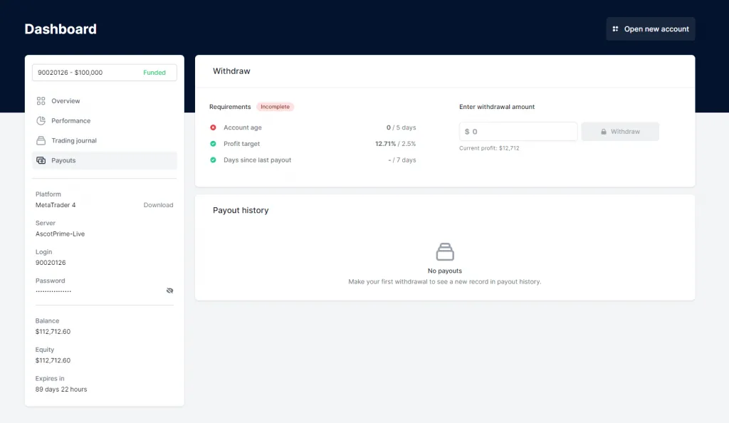Image resolution: width=729 pixels, height=423 pixels.
Task: Click the Payouts wallet icon
Action: [41, 160]
